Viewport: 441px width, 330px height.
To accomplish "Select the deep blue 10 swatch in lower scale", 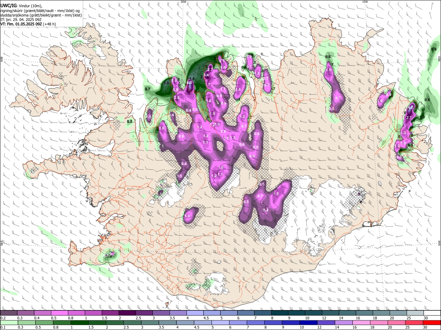I will tap(308, 322).
